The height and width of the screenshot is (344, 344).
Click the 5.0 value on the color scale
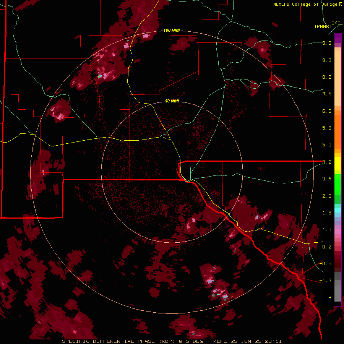point(327,145)
